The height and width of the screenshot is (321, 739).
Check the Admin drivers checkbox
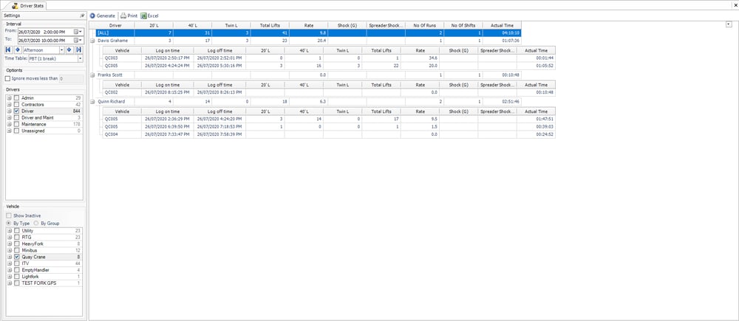tap(17, 98)
